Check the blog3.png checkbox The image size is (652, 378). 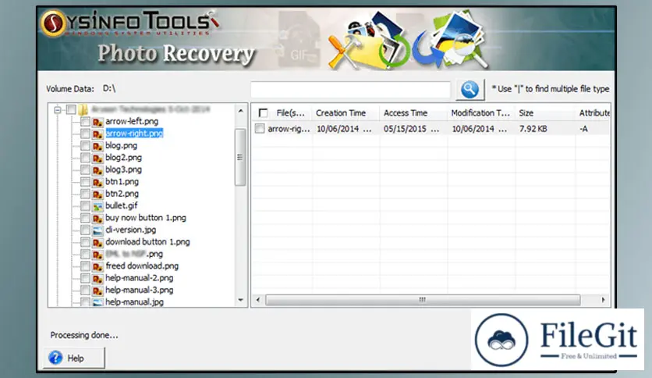pyautogui.click(x=85, y=169)
